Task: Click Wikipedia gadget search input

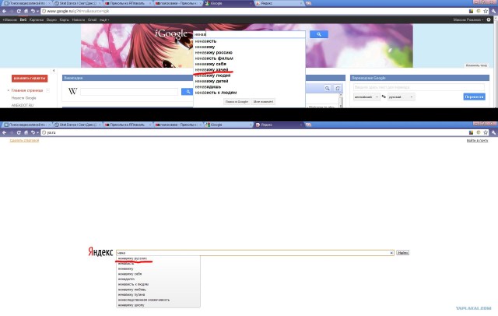Action: (x=129, y=92)
